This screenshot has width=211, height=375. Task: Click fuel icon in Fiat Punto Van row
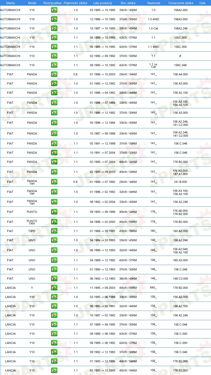54,222
